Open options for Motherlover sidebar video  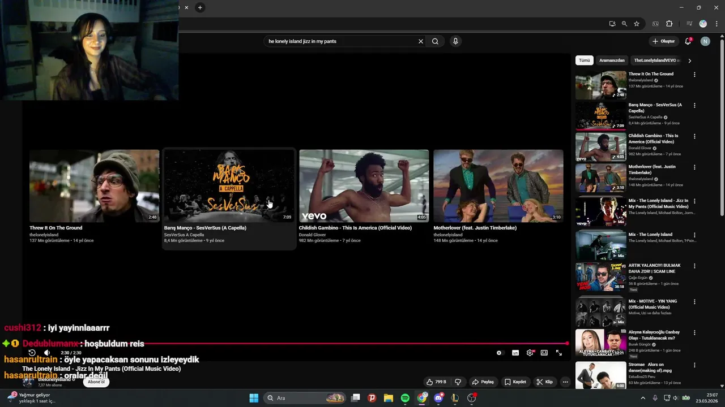click(x=694, y=167)
